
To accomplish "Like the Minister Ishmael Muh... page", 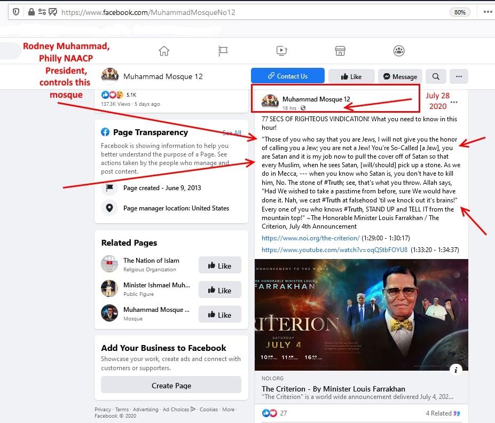I will pos(219,290).
